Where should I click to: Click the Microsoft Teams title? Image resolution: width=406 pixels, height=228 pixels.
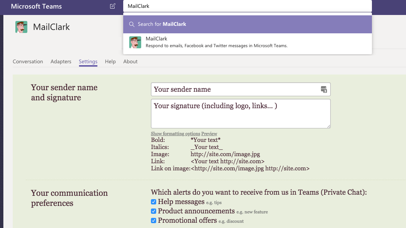36,6
